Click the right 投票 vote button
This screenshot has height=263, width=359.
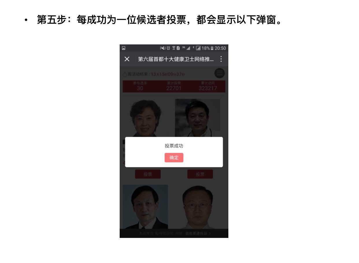click(x=200, y=174)
